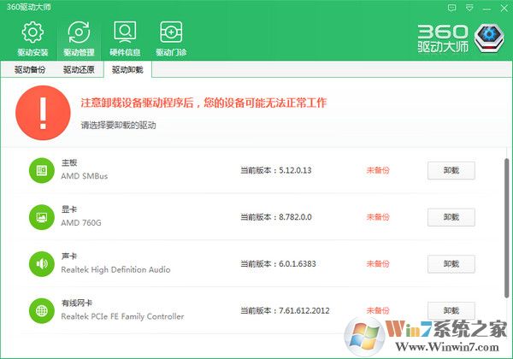Click the 有线网卡 network globe icon
The height and width of the screenshot is (359, 513).
pyautogui.click(x=40, y=309)
